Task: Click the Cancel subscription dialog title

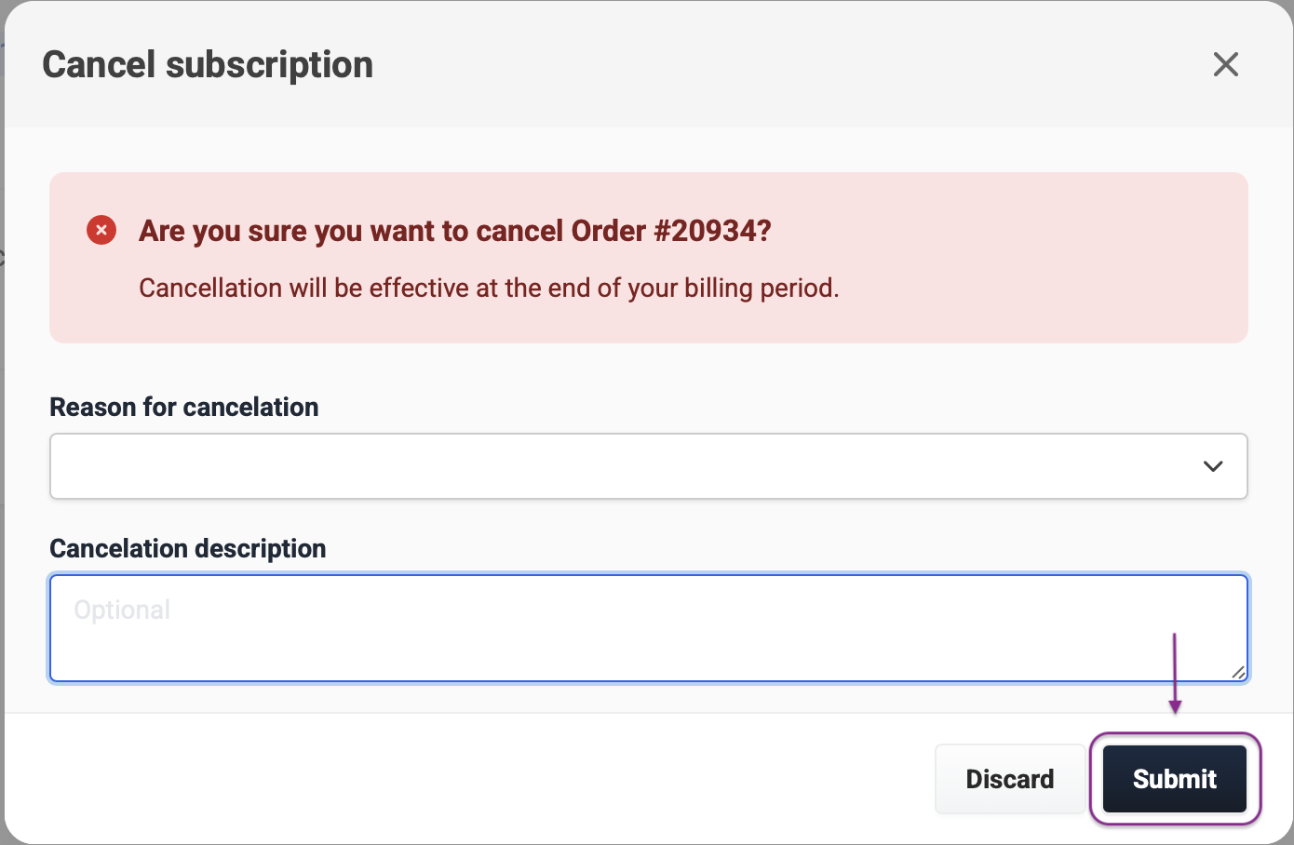Action: (x=208, y=65)
